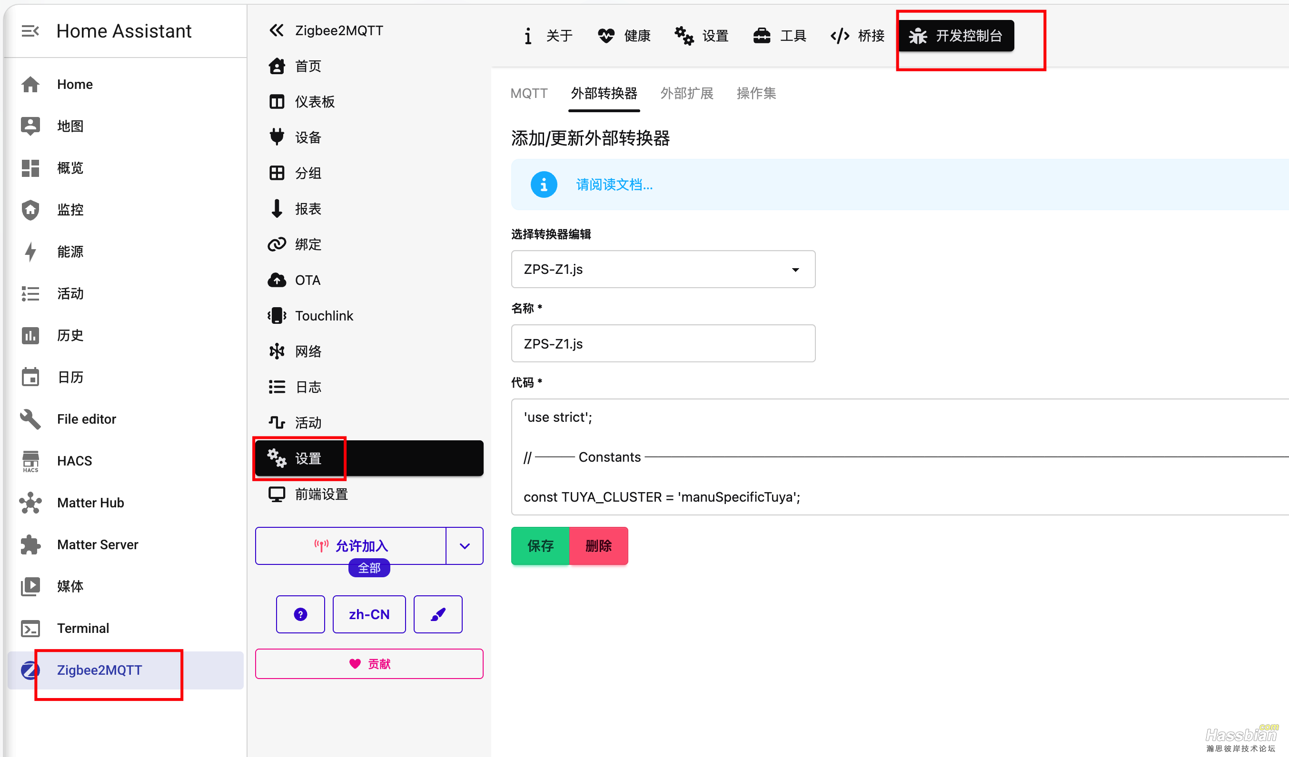Open OTA updates page
Image resolution: width=1289 pixels, height=757 pixels.
click(369, 281)
